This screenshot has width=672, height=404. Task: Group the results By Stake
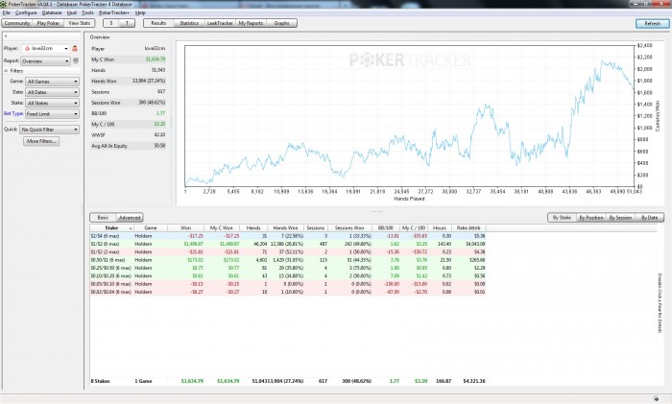562,218
